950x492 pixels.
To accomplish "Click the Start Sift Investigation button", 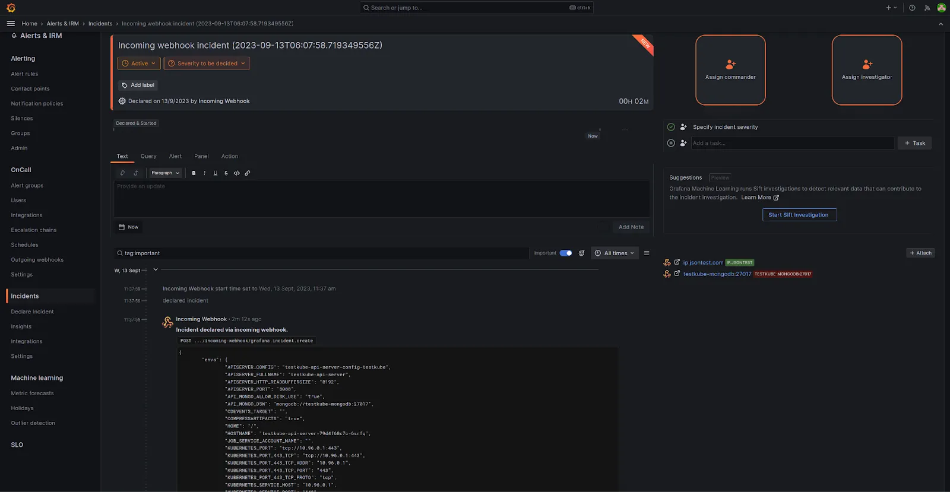I will pos(799,215).
